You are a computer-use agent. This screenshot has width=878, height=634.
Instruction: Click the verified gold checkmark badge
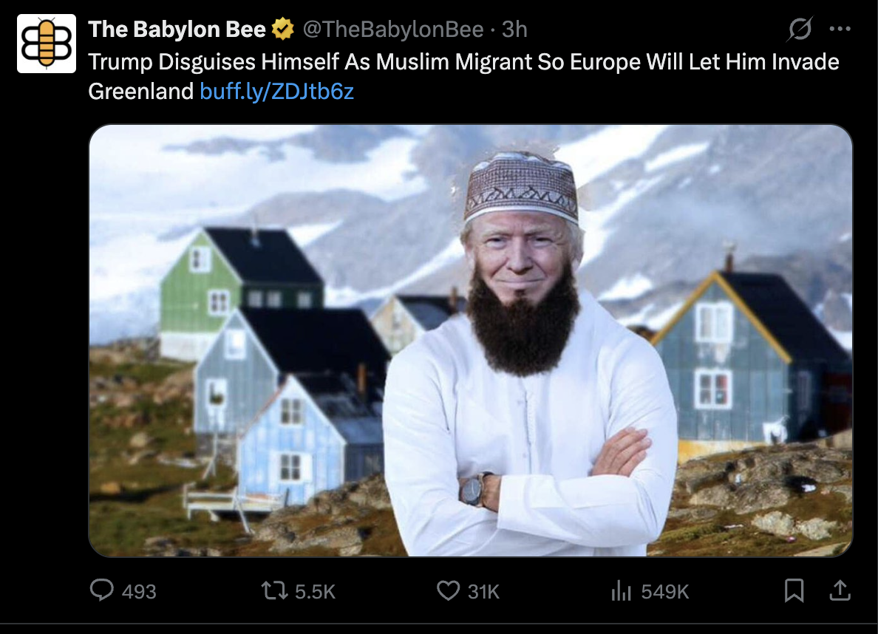tap(283, 29)
